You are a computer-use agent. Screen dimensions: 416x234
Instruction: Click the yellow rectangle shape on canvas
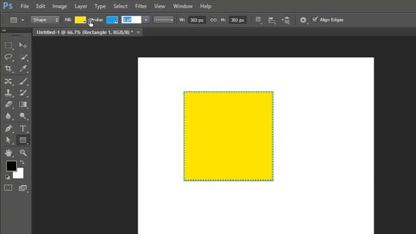(228, 136)
